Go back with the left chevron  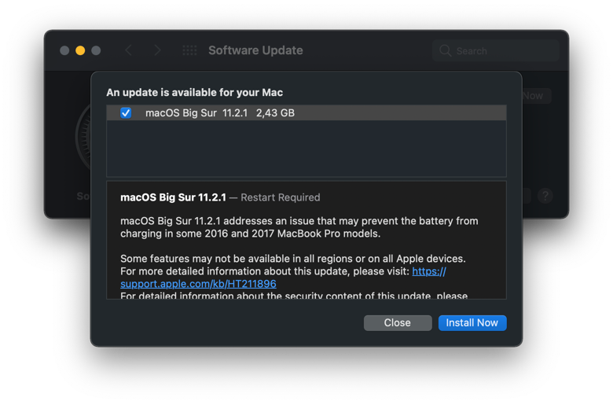pos(129,50)
